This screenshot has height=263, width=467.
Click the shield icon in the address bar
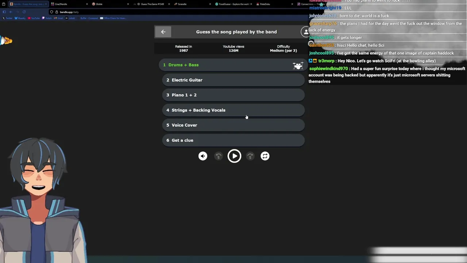click(x=51, y=12)
